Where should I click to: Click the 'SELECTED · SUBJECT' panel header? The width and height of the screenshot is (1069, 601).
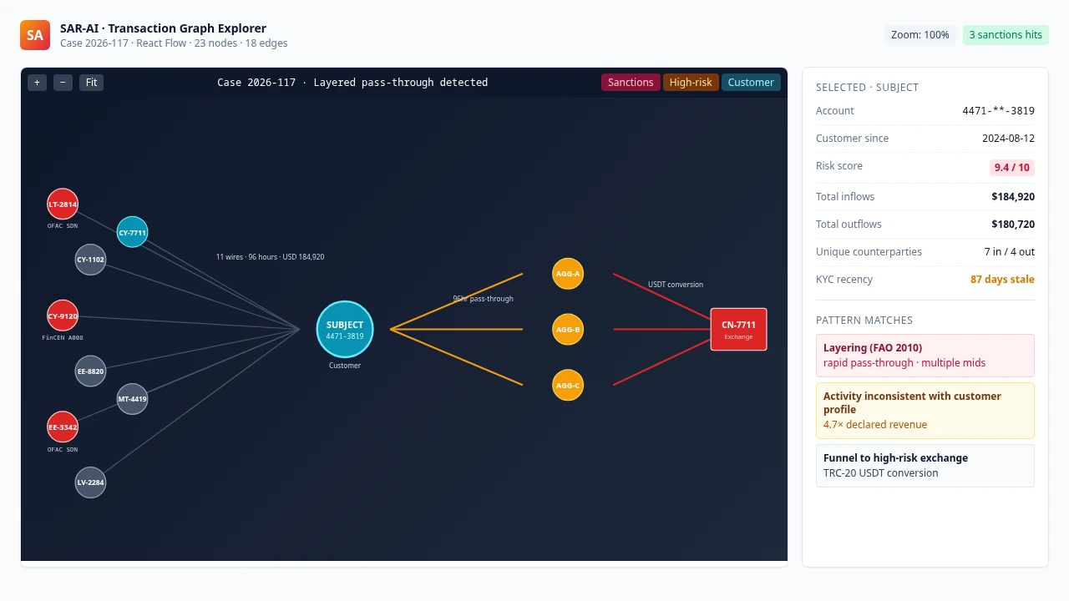pos(867,88)
